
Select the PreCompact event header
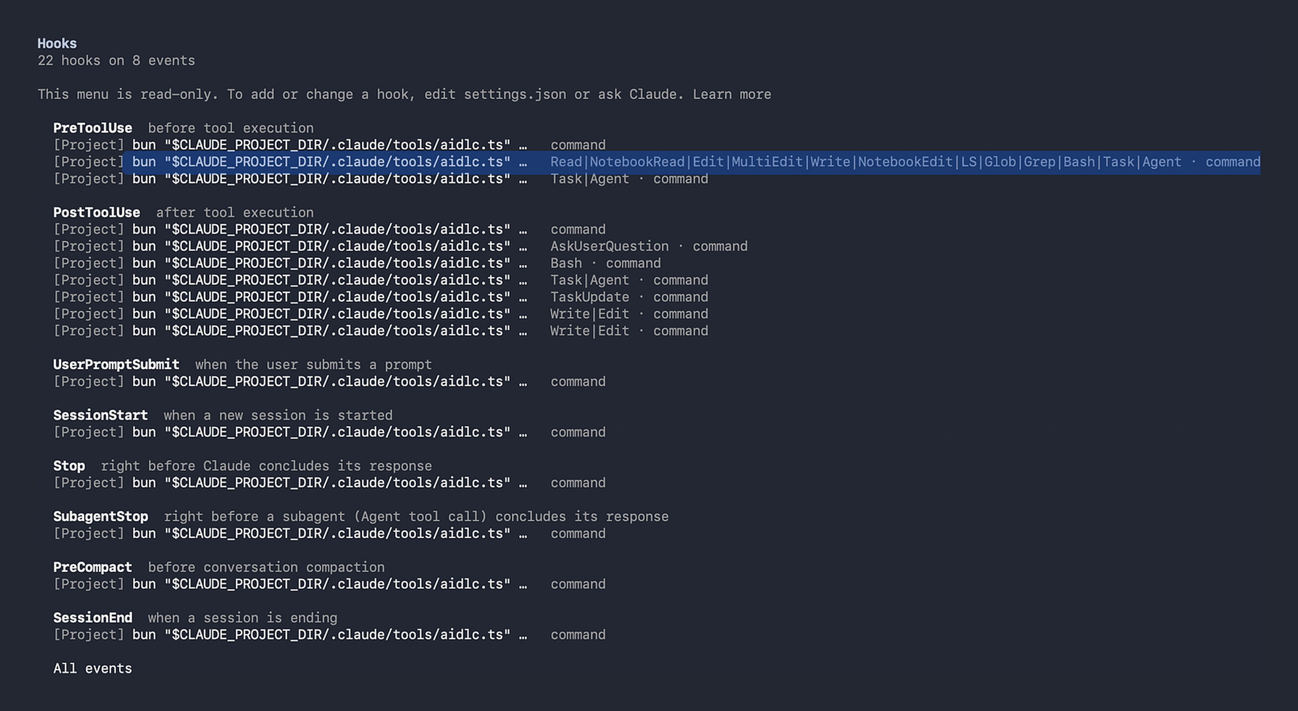click(93, 567)
